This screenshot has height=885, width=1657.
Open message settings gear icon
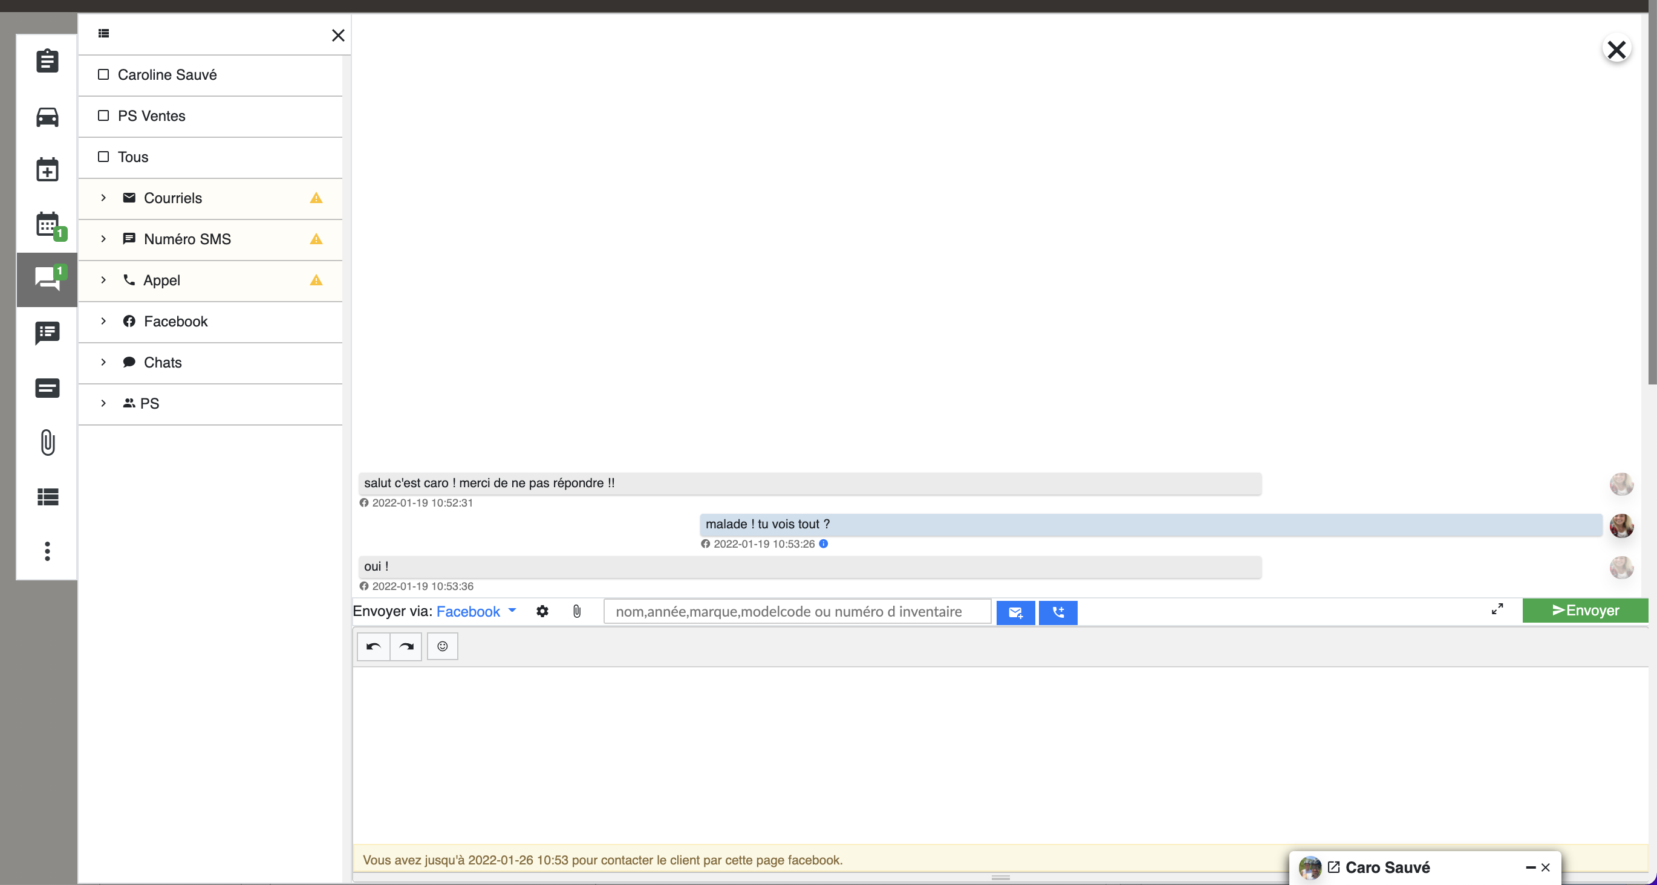coord(542,611)
